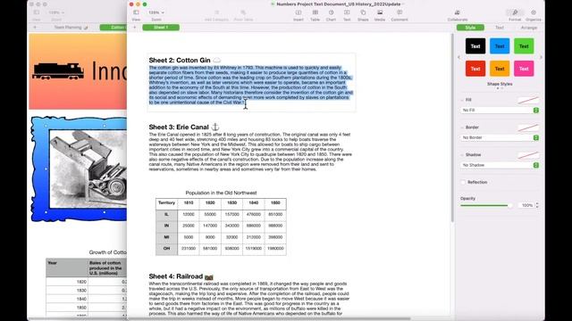The width and height of the screenshot is (572, 321).
Task: Click locomotive image in the back window
Action: click(x=58, y=71)
